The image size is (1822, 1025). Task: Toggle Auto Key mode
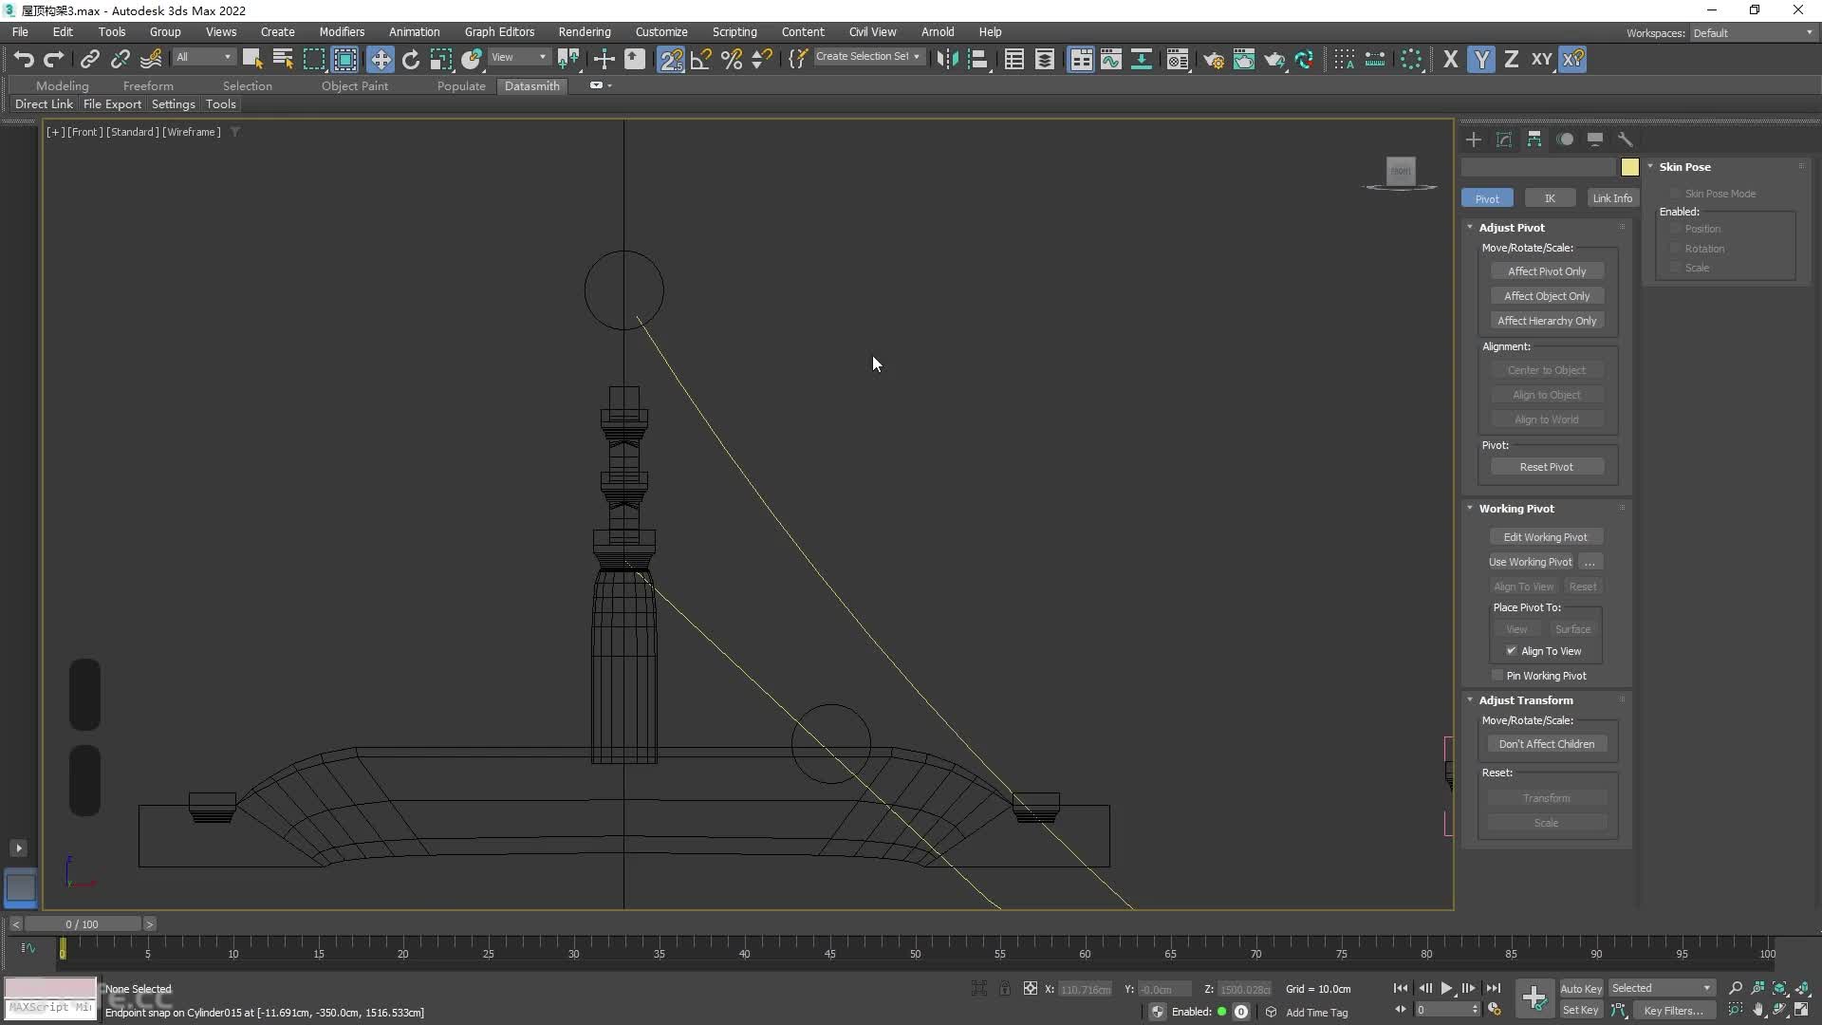click(x=1581, y=988)
